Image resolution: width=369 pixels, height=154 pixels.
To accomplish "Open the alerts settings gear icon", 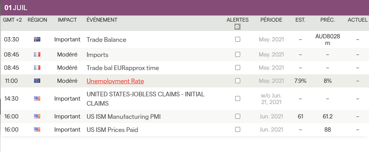I will click(237, 27).
